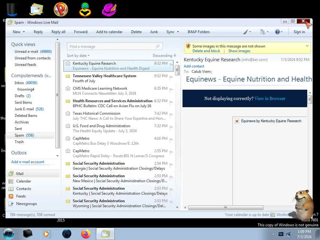Flag the Texas Historical Commission message

[171, 115]
